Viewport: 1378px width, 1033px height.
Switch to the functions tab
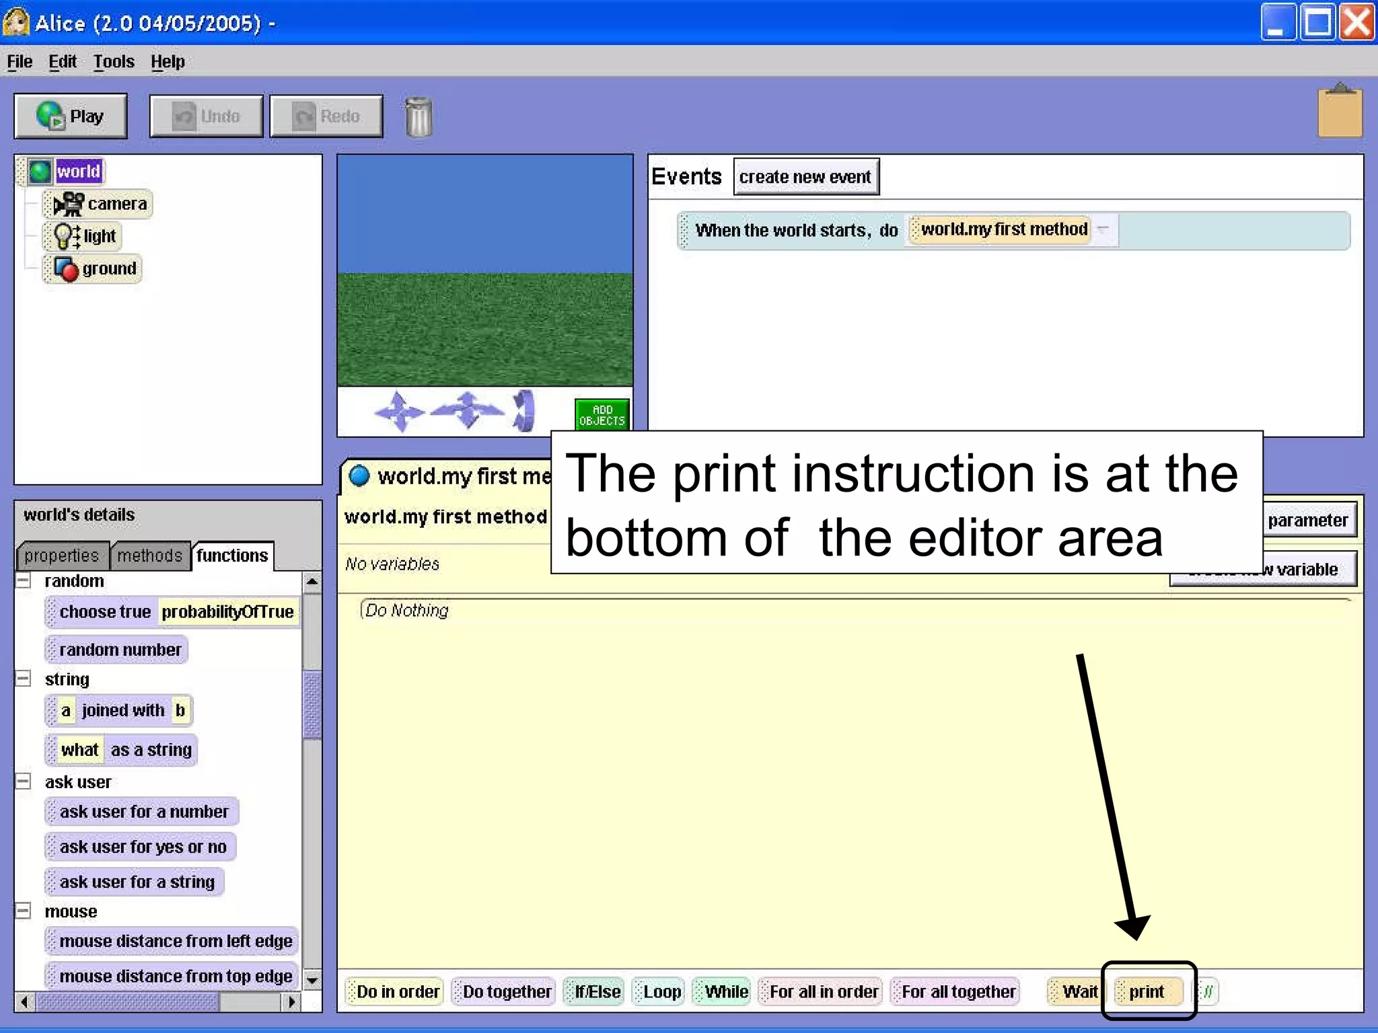pyautogui.click(x=232, y=556)
